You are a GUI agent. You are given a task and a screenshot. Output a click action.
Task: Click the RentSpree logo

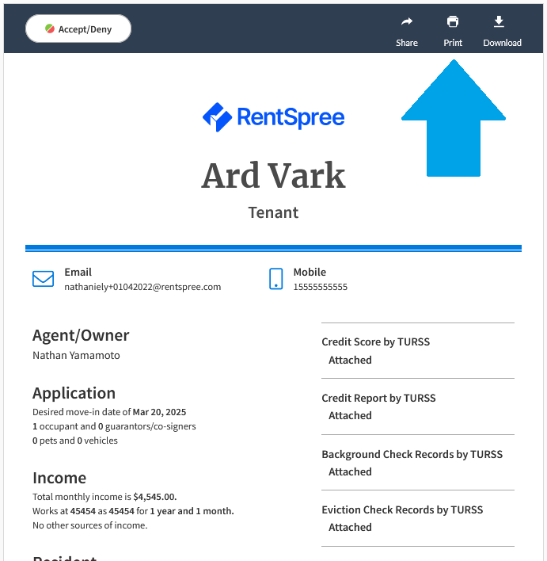[x=274, y=117]
